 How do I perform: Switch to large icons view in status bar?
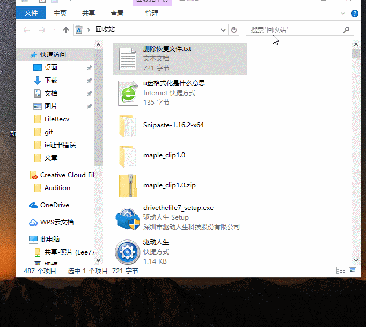354,271
